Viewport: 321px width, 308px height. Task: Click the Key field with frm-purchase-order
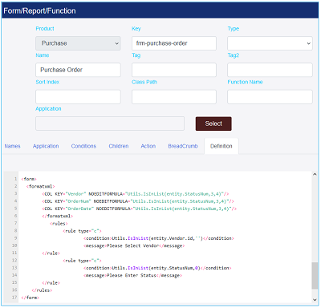pyautogui.click(x=174, y=43)
